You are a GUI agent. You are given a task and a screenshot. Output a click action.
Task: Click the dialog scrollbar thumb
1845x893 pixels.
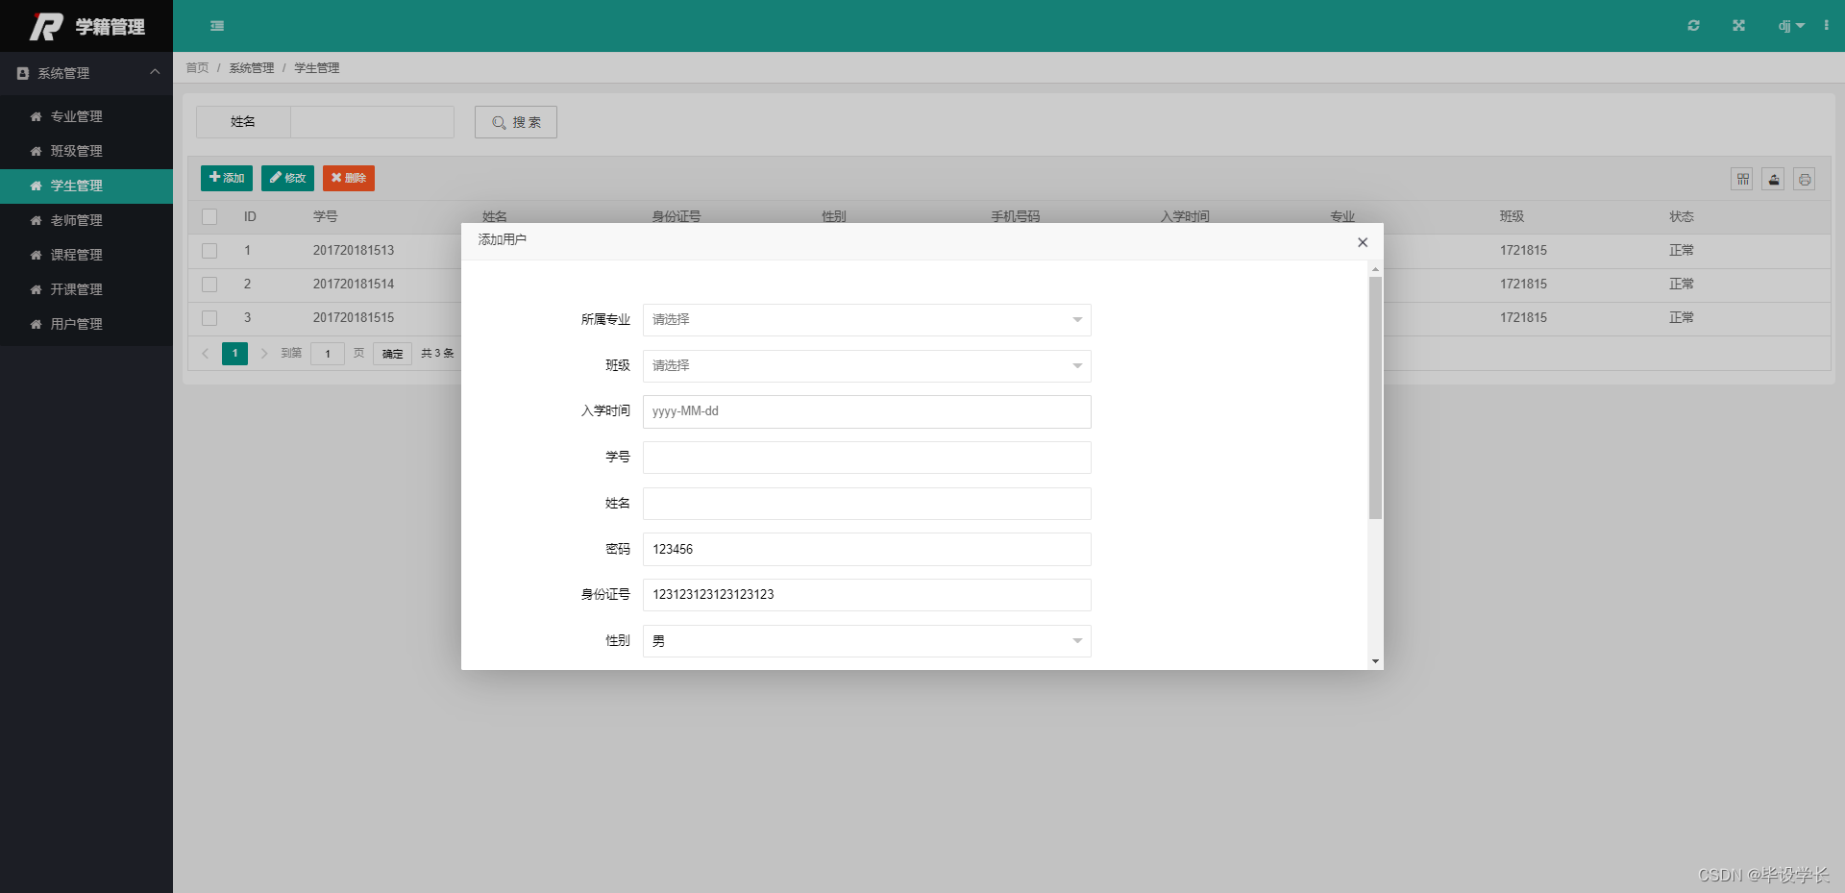(x=1375, y=398)
